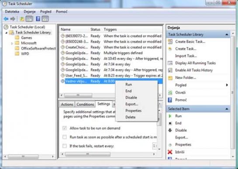This screenshot has height=169, width=238.
Task: Toggle Allow task to be run on demand
Action: (x=65, y=128)
